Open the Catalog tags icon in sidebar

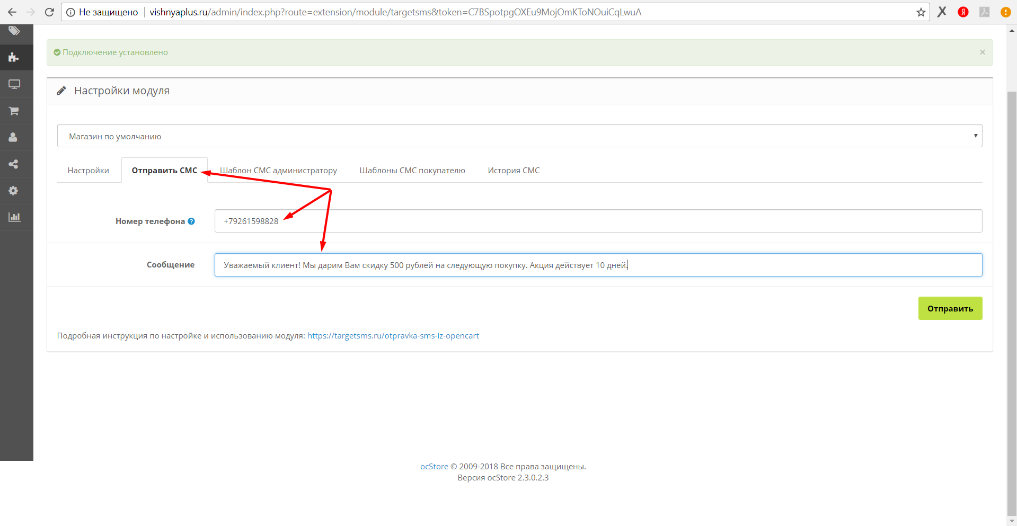[14, 31]
